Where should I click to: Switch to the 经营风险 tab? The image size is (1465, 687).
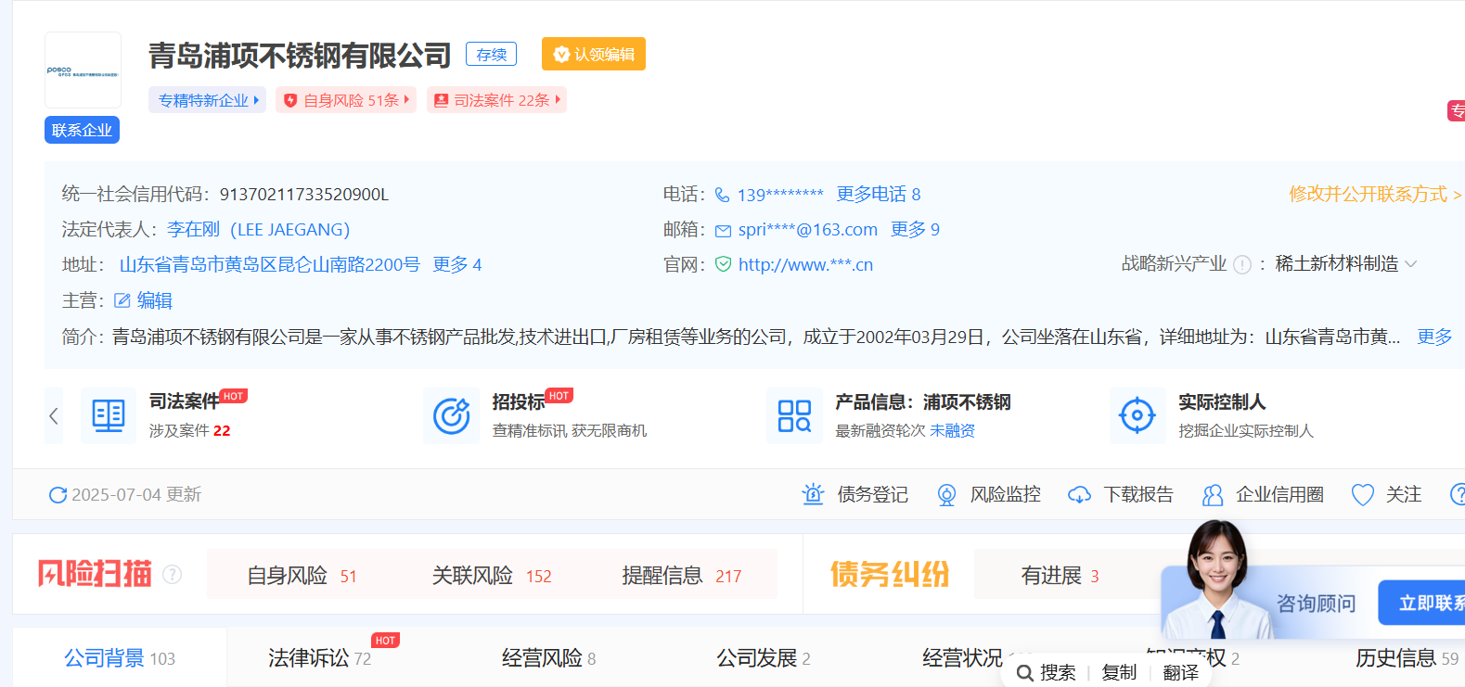(548, 658)
